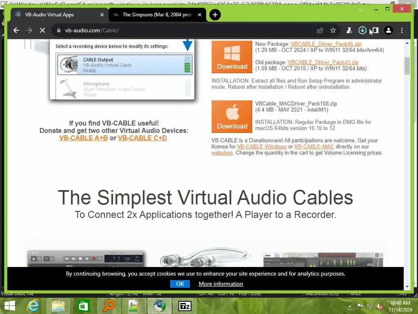The width and height of the screenshot is (418, 314).
Task: Click the network tray icon
Action: click(x=370, y=306)
